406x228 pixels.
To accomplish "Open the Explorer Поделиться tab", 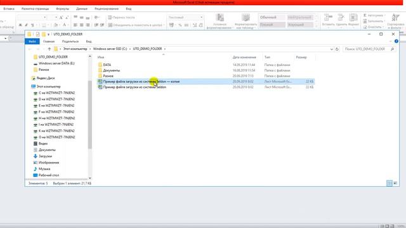I will (70, 41).
